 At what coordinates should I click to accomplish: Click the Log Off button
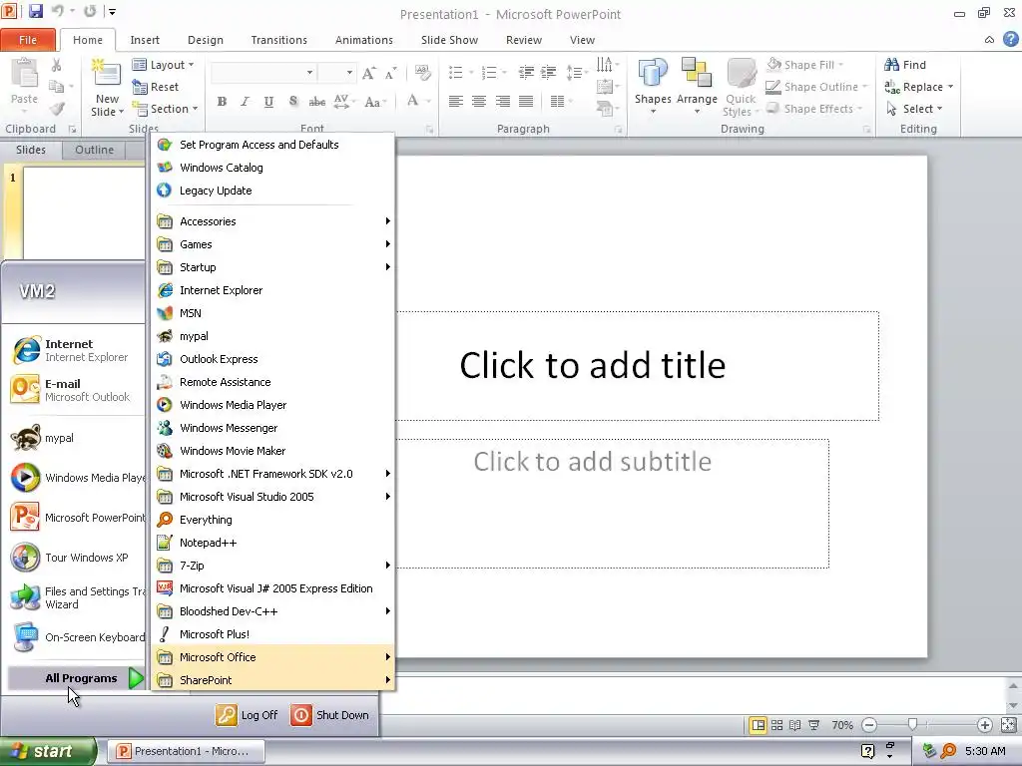248,715
